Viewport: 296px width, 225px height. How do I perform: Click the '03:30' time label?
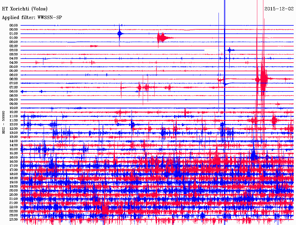pos(14,55)
